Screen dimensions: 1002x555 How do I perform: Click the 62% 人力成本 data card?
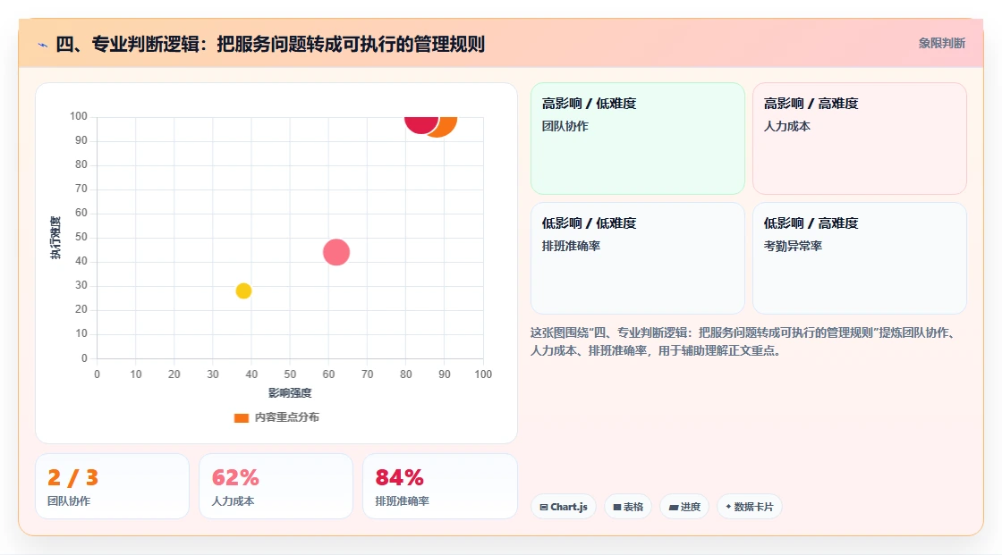tap(276, 487)
